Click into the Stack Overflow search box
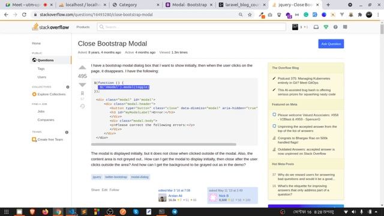Screen dimensions: 384x216 tap(191, 27)
